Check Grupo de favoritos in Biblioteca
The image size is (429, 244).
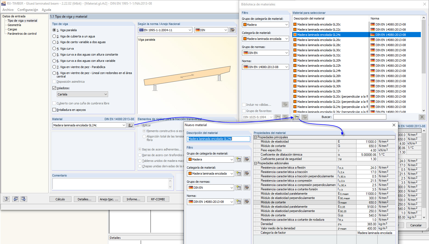[x=244, y=111]
